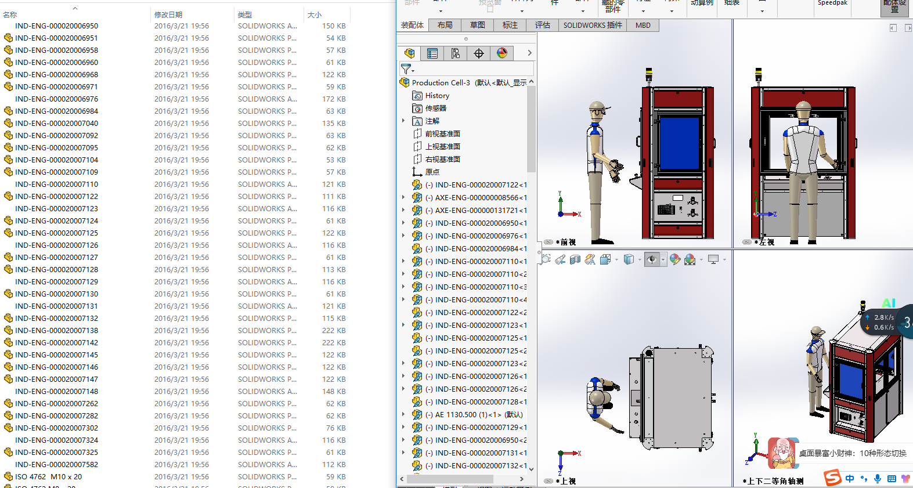Screen dimensions: 913x488
Task: Open the PropertyManager tab icon
Action: (x=432, y=53)
